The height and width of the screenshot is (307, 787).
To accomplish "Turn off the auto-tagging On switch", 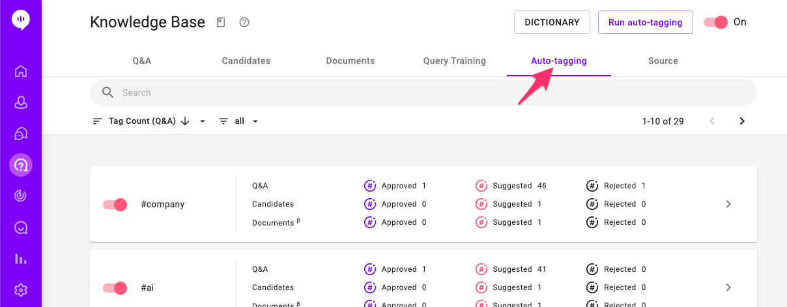I will (715, 22).
